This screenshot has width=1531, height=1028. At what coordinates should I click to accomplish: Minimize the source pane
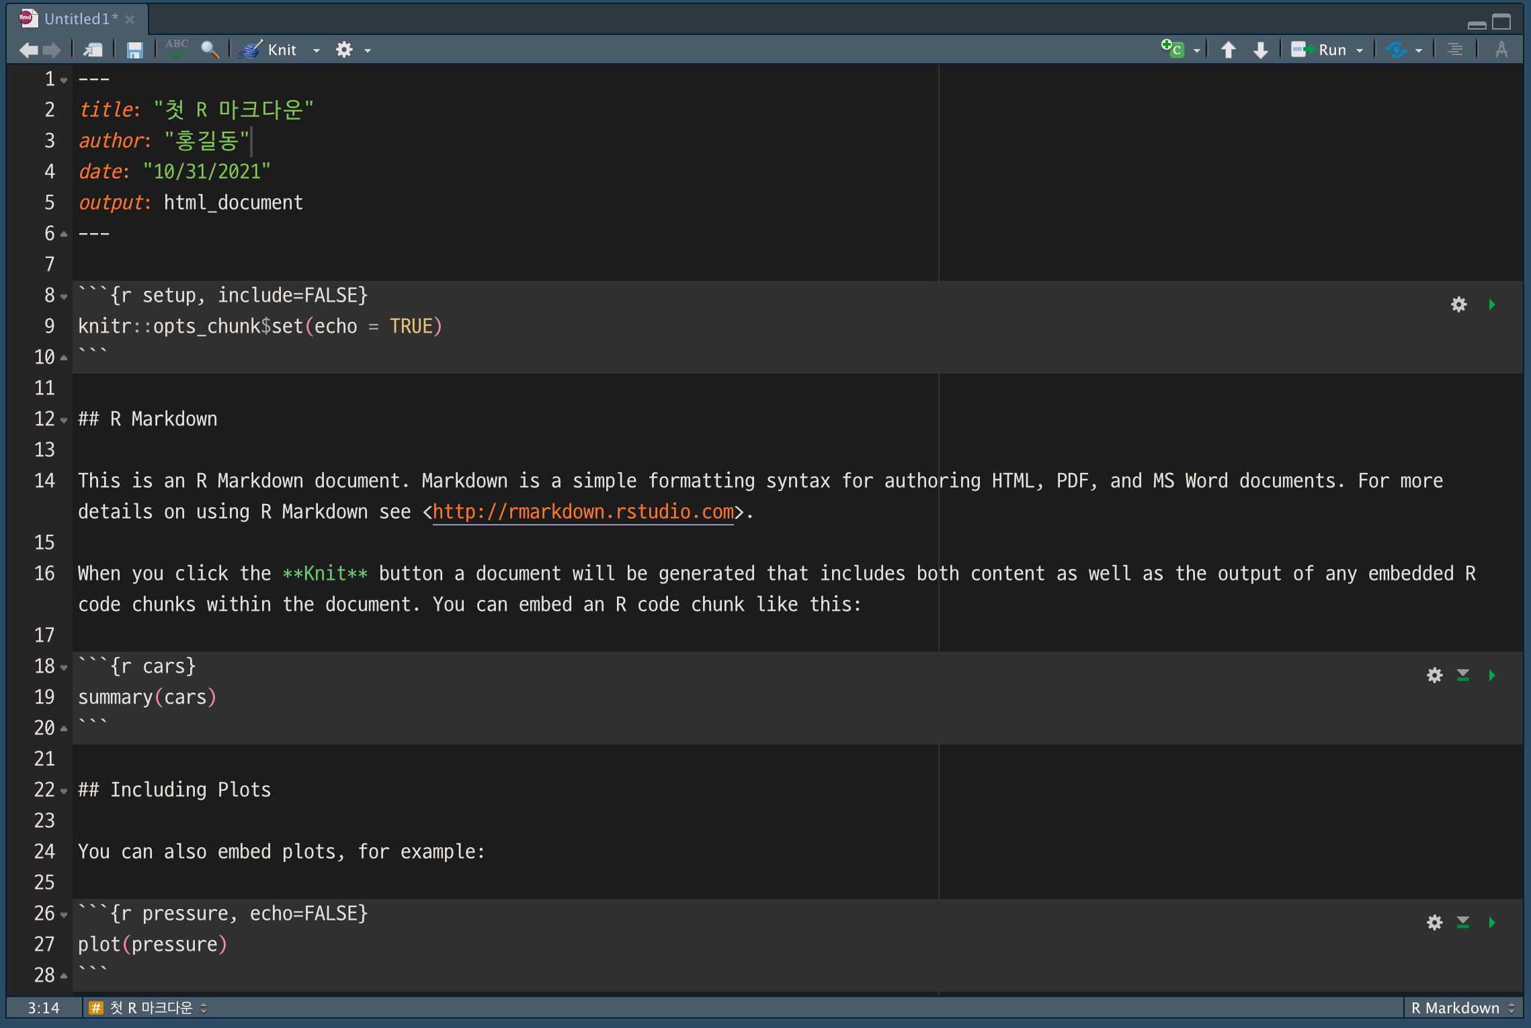(1477, 24)
